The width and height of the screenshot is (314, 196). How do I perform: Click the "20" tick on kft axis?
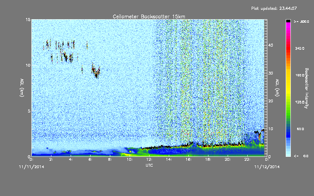click(270, 101)
